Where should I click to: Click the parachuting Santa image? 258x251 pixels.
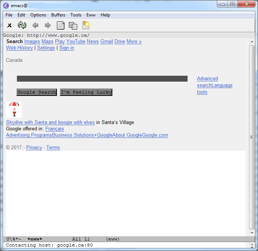(x=14, y=110)
